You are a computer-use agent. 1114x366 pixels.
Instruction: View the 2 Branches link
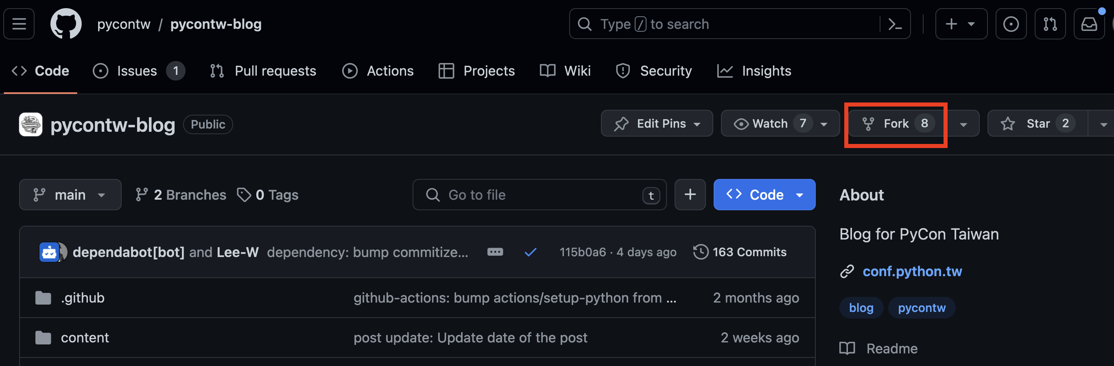pos(181,195)
